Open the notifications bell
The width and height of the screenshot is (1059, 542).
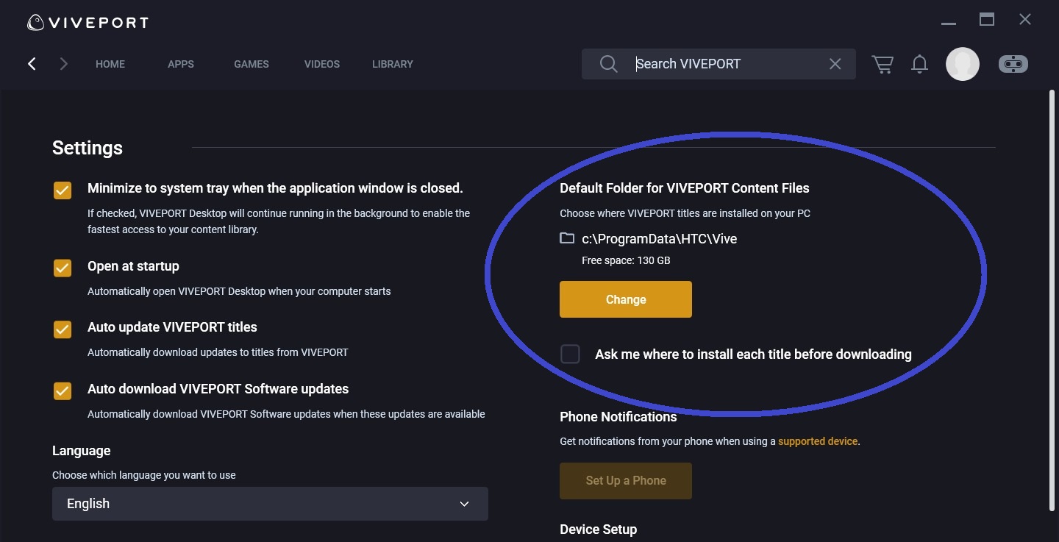pyautogui.click(x=919, y=64)
